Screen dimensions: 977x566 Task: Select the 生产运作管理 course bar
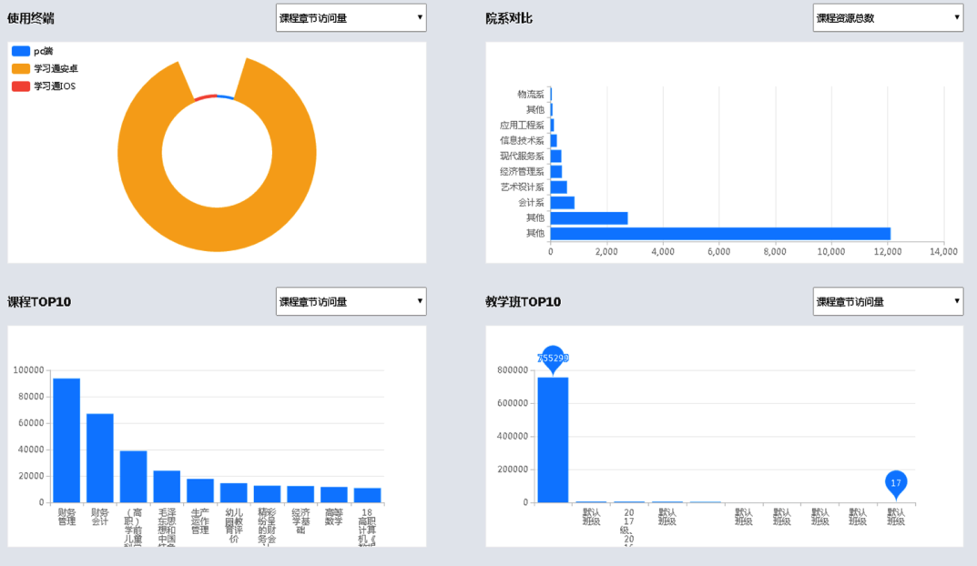pyautogui.click(x=200, y=490)
